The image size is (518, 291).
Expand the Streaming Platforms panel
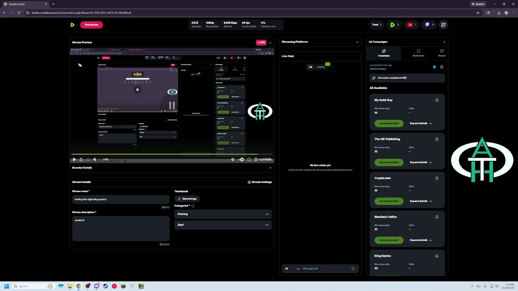357,42
